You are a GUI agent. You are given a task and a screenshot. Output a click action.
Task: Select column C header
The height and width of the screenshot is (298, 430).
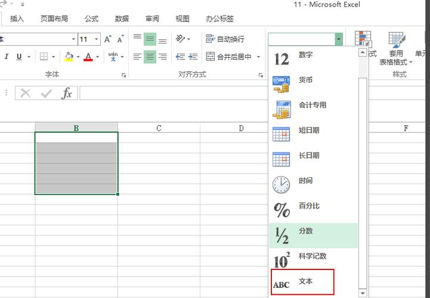(x=159, y=128)
